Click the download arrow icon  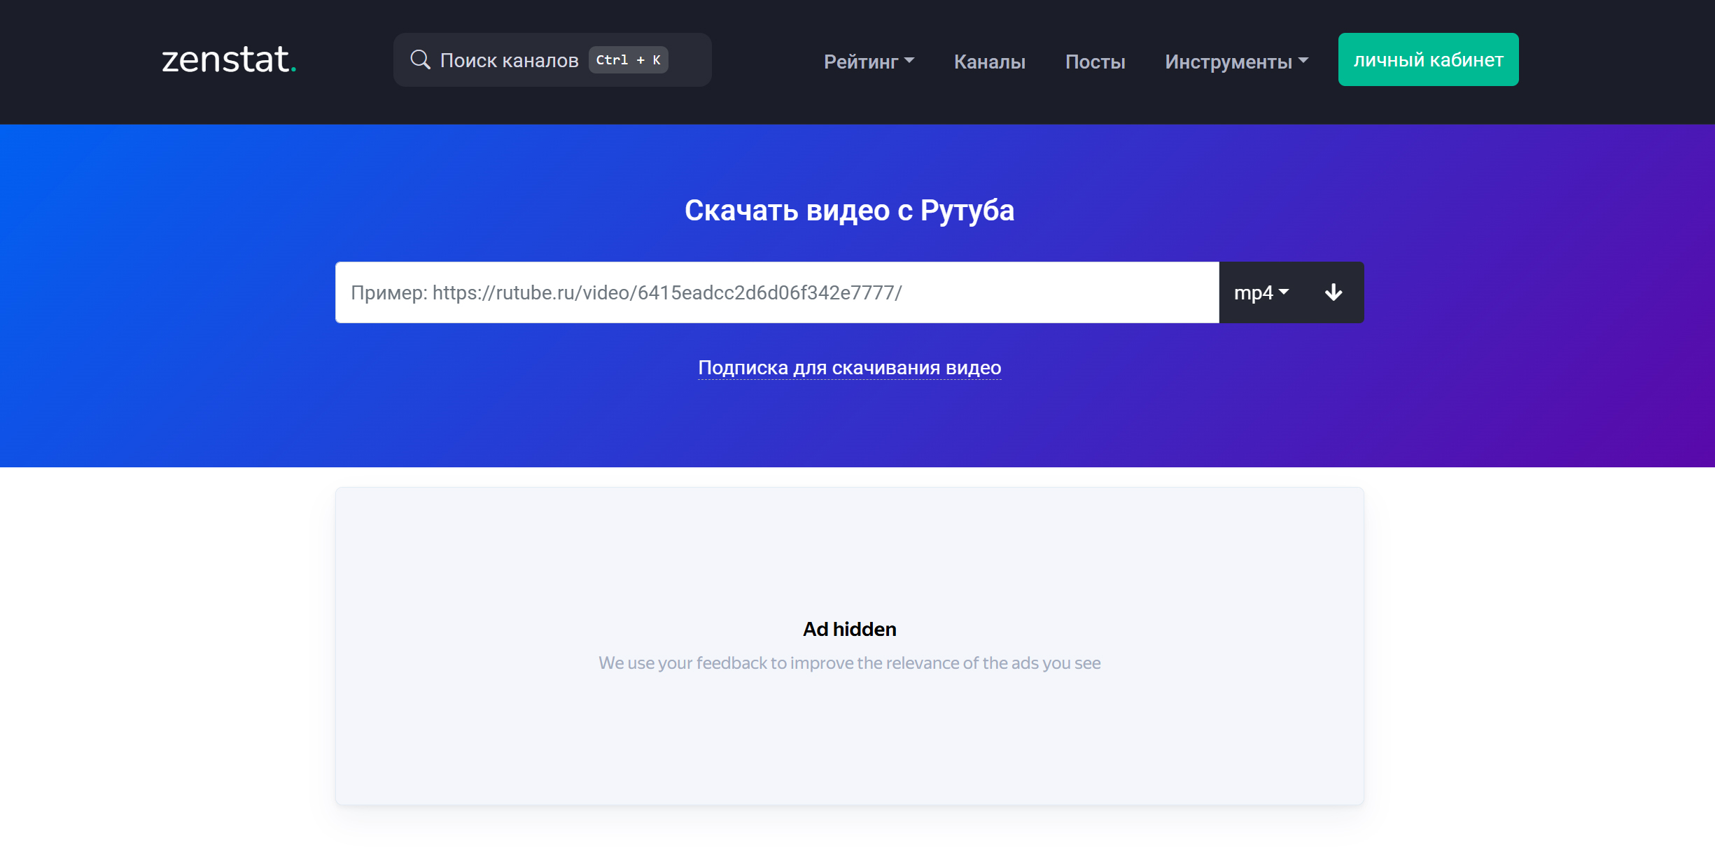tap(1333, 292)
